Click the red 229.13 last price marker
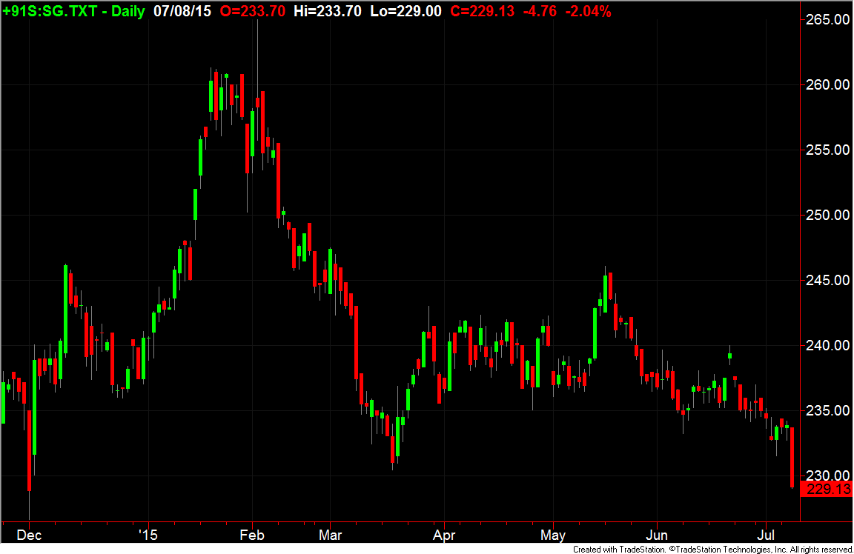This screenshot has height=554, width=854. 827,490
